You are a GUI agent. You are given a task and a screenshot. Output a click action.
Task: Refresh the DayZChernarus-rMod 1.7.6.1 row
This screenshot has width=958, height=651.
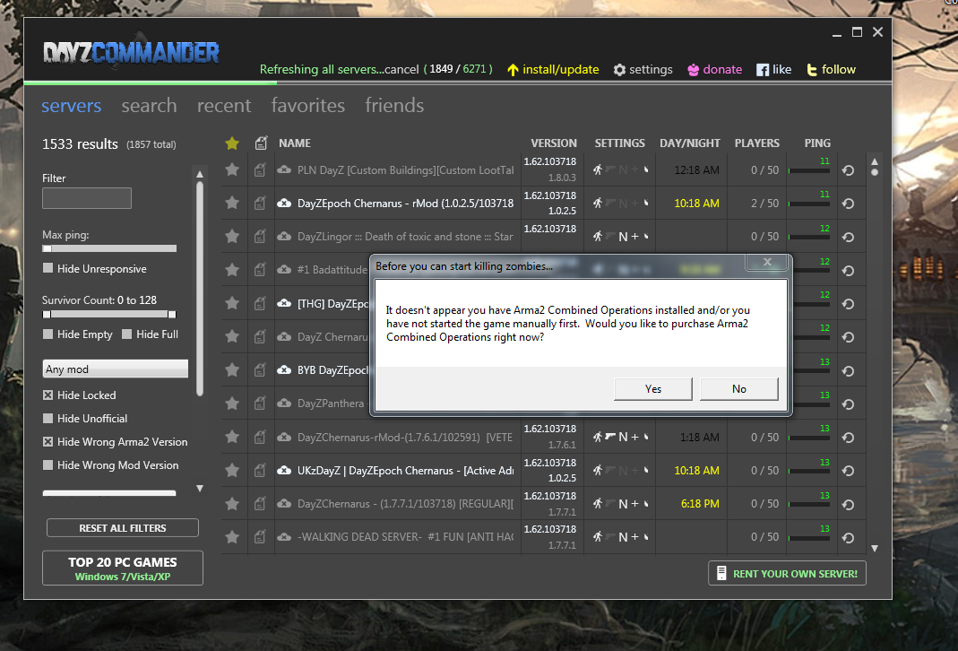[848, 437]
